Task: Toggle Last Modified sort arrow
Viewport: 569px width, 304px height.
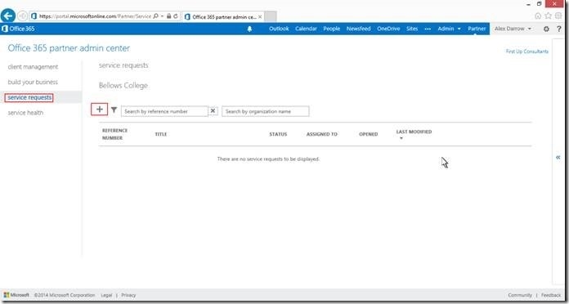Action: point(401,138)
